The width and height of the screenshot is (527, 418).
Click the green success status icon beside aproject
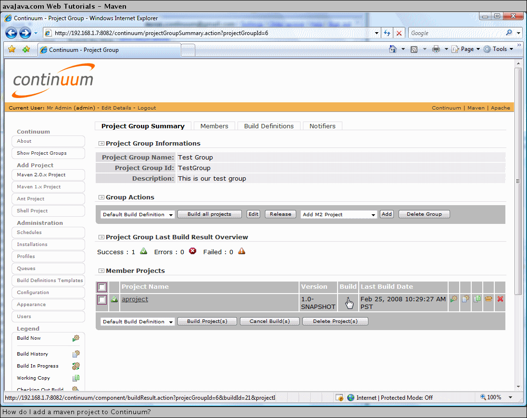tap(114, 299)
